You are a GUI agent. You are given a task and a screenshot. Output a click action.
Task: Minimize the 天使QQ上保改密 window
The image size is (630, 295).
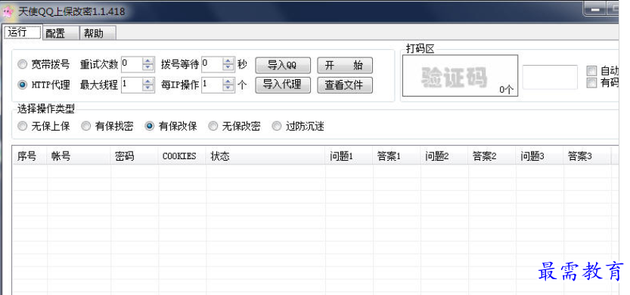(595, 9)
